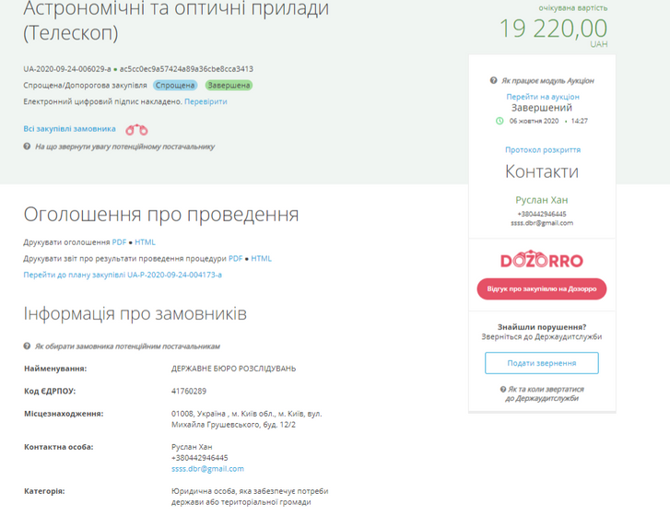The height and width of the screenshot is (516, 670).
Task: Click the ЄДРПОУ code 41760289
Action: (x=189, y=391)
